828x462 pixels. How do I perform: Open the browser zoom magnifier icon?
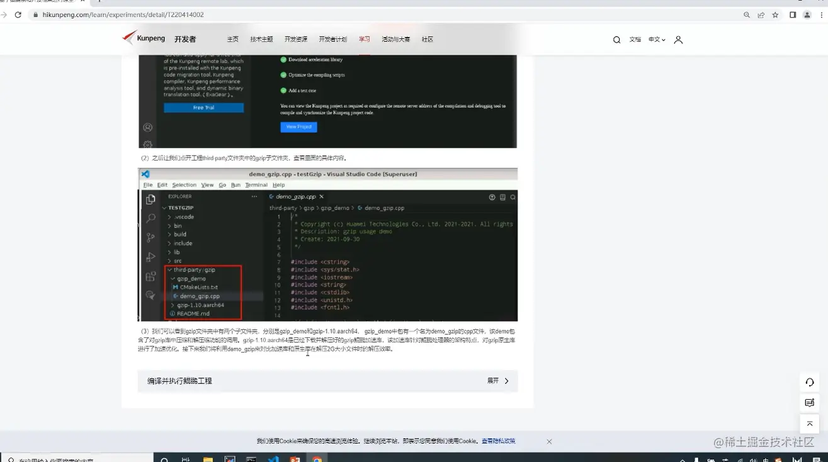pos(747,14)
